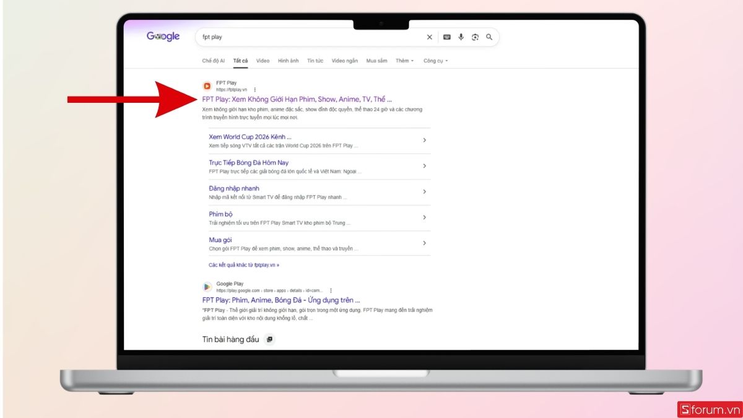Open the Hình ảnh tab
Viewport: 743px width, 418px height.
point(289,61)
